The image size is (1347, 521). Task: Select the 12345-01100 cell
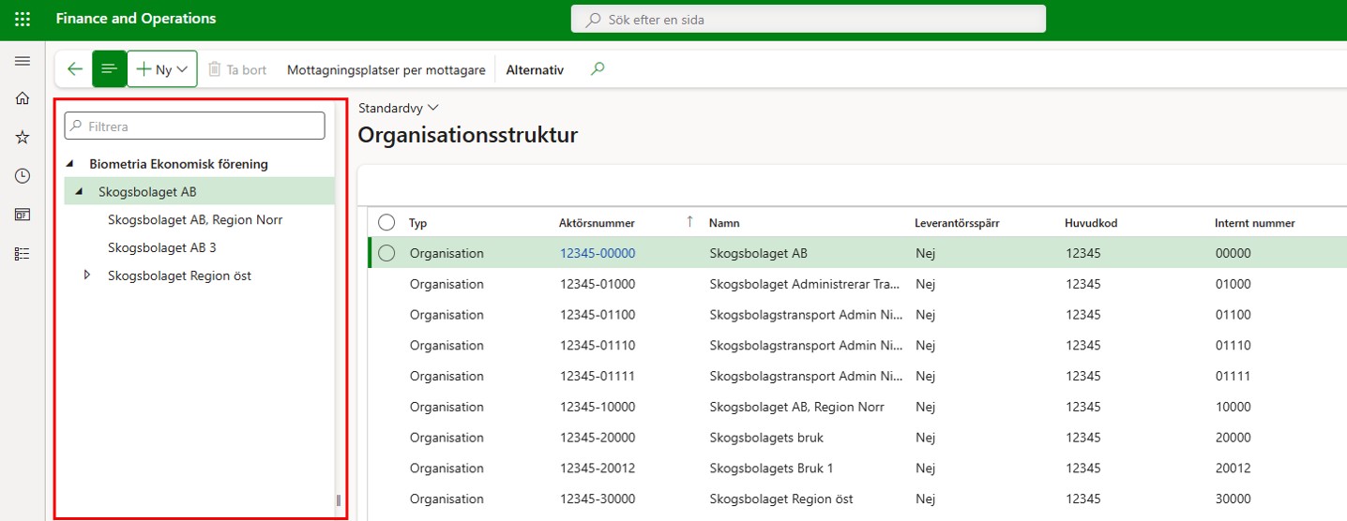(x=598, y=315)
